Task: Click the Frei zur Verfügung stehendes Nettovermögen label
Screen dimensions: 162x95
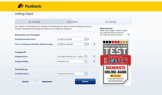Action: point(34,44)
